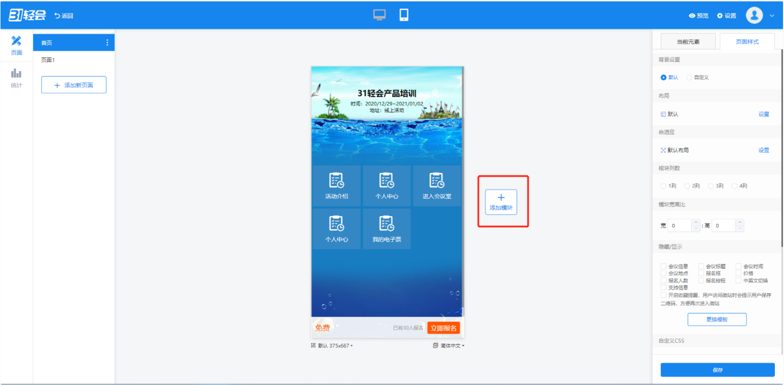The width and height of the screenshot is (784, 385).
Task: Toggle the 会议时间 checkbox
Action: point(738,266)
